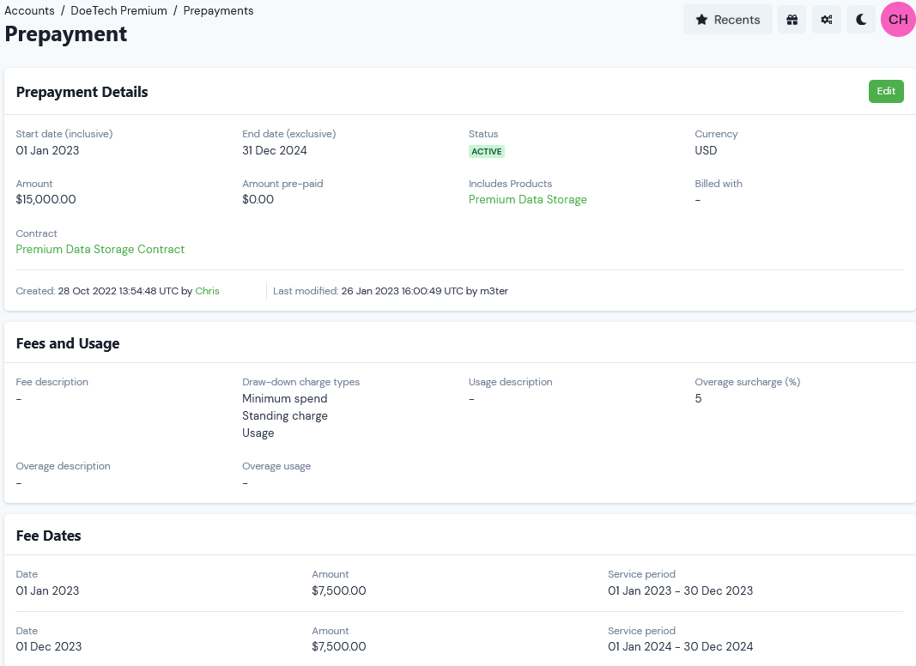
Task: Toggle dark mode with the moon icon
Action: 860,19
